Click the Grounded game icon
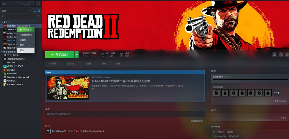The width and height of the screenshot is (289, 139). pyautogui.click(x=5, y=74)
